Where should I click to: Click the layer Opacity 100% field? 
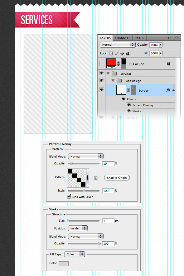tap(154, 45)
